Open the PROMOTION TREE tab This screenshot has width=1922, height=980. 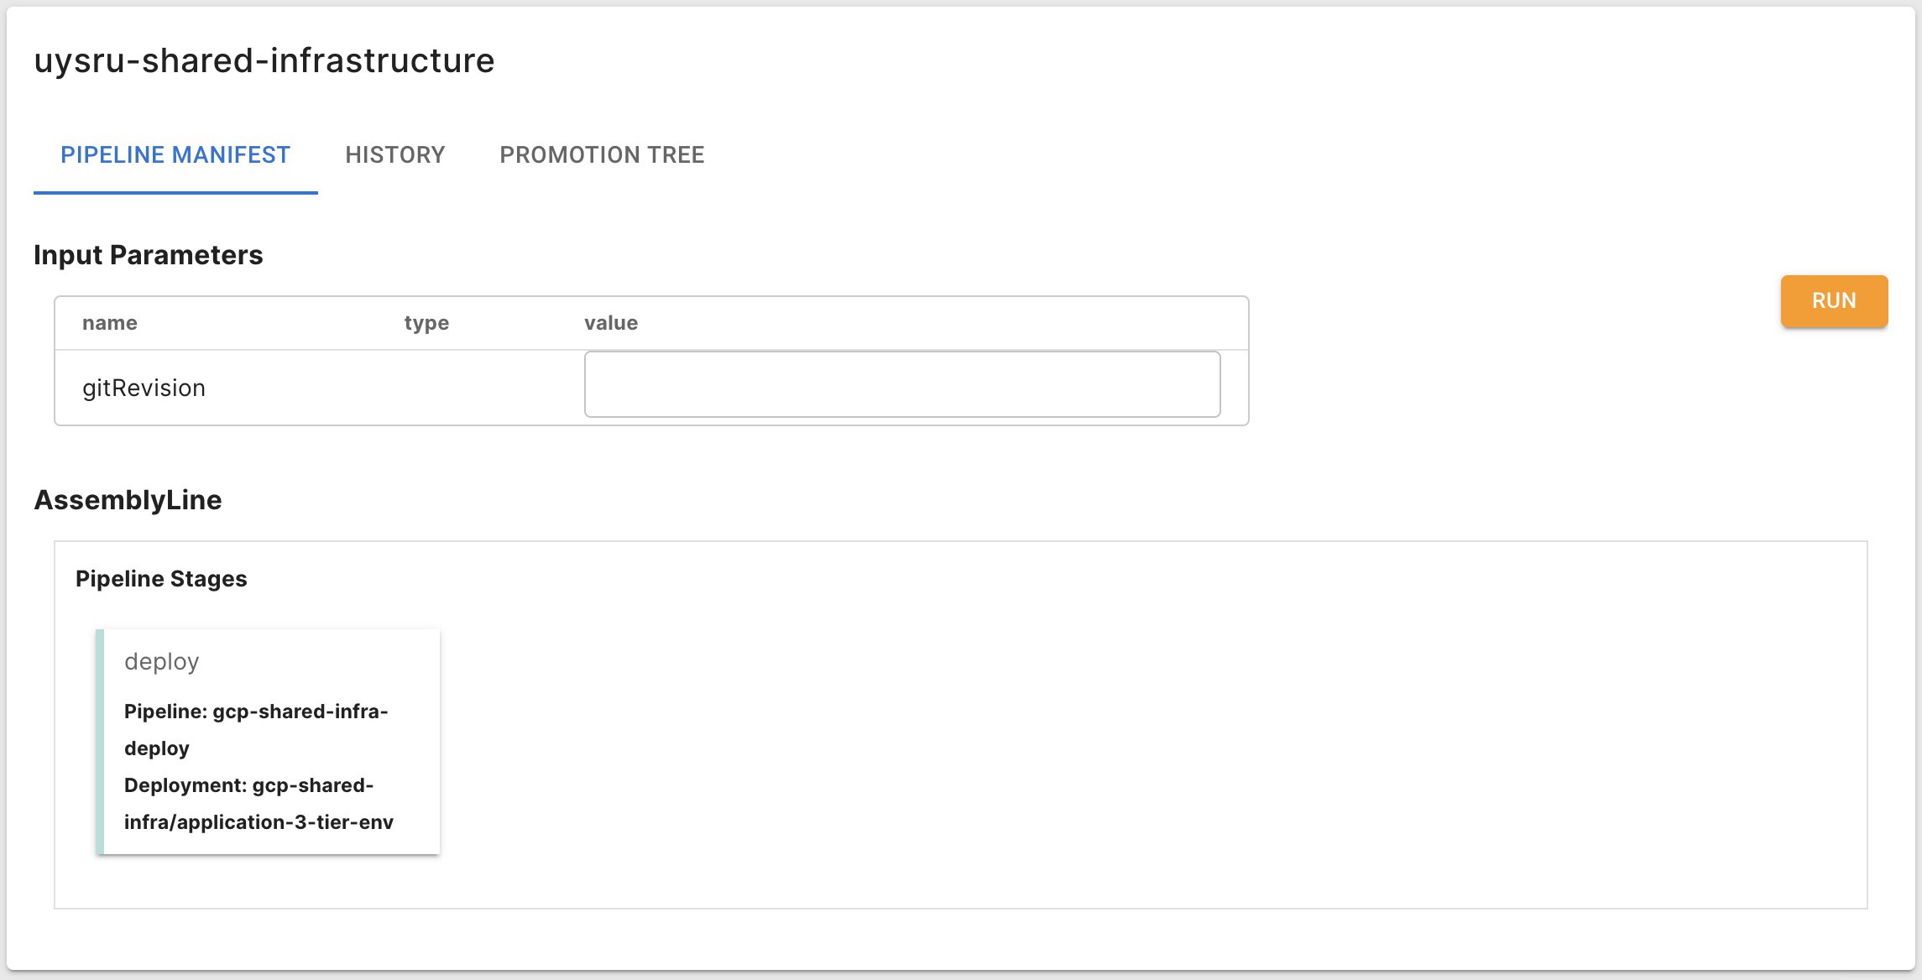point(602,155)
